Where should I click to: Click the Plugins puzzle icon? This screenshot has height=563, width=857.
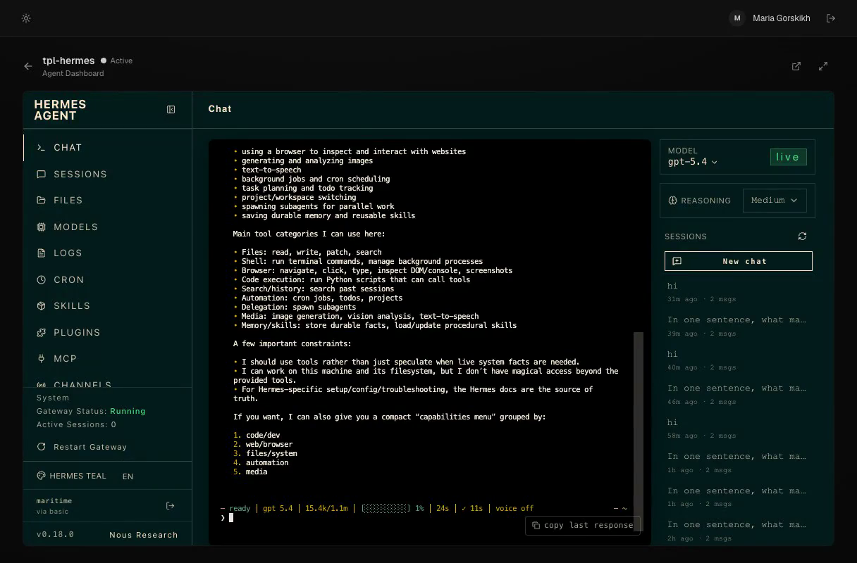(41, 332)
